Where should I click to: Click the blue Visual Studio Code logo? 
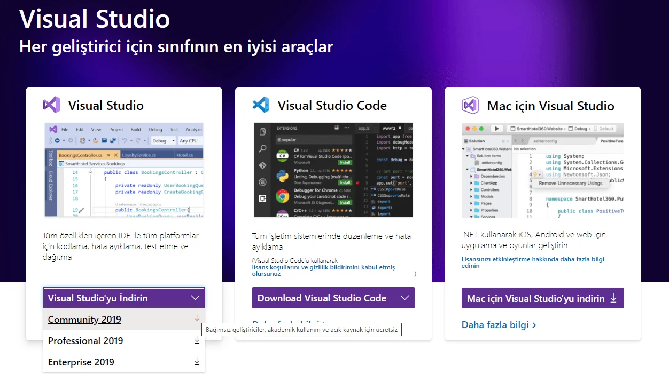coord(261,105)
